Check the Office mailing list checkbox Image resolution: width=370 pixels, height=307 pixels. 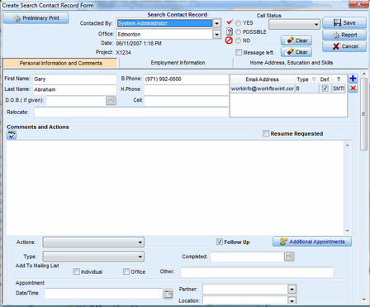click(126, 271)
